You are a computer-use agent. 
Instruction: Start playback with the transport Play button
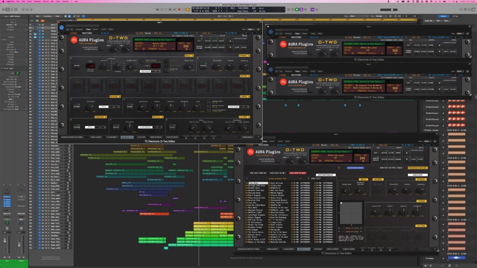click(x=175, y=9)
